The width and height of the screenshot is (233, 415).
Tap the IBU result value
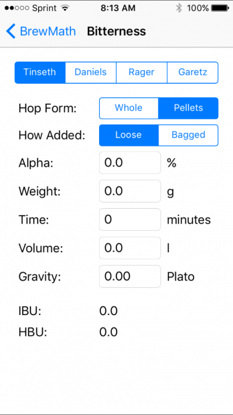(x=109, y=311)
